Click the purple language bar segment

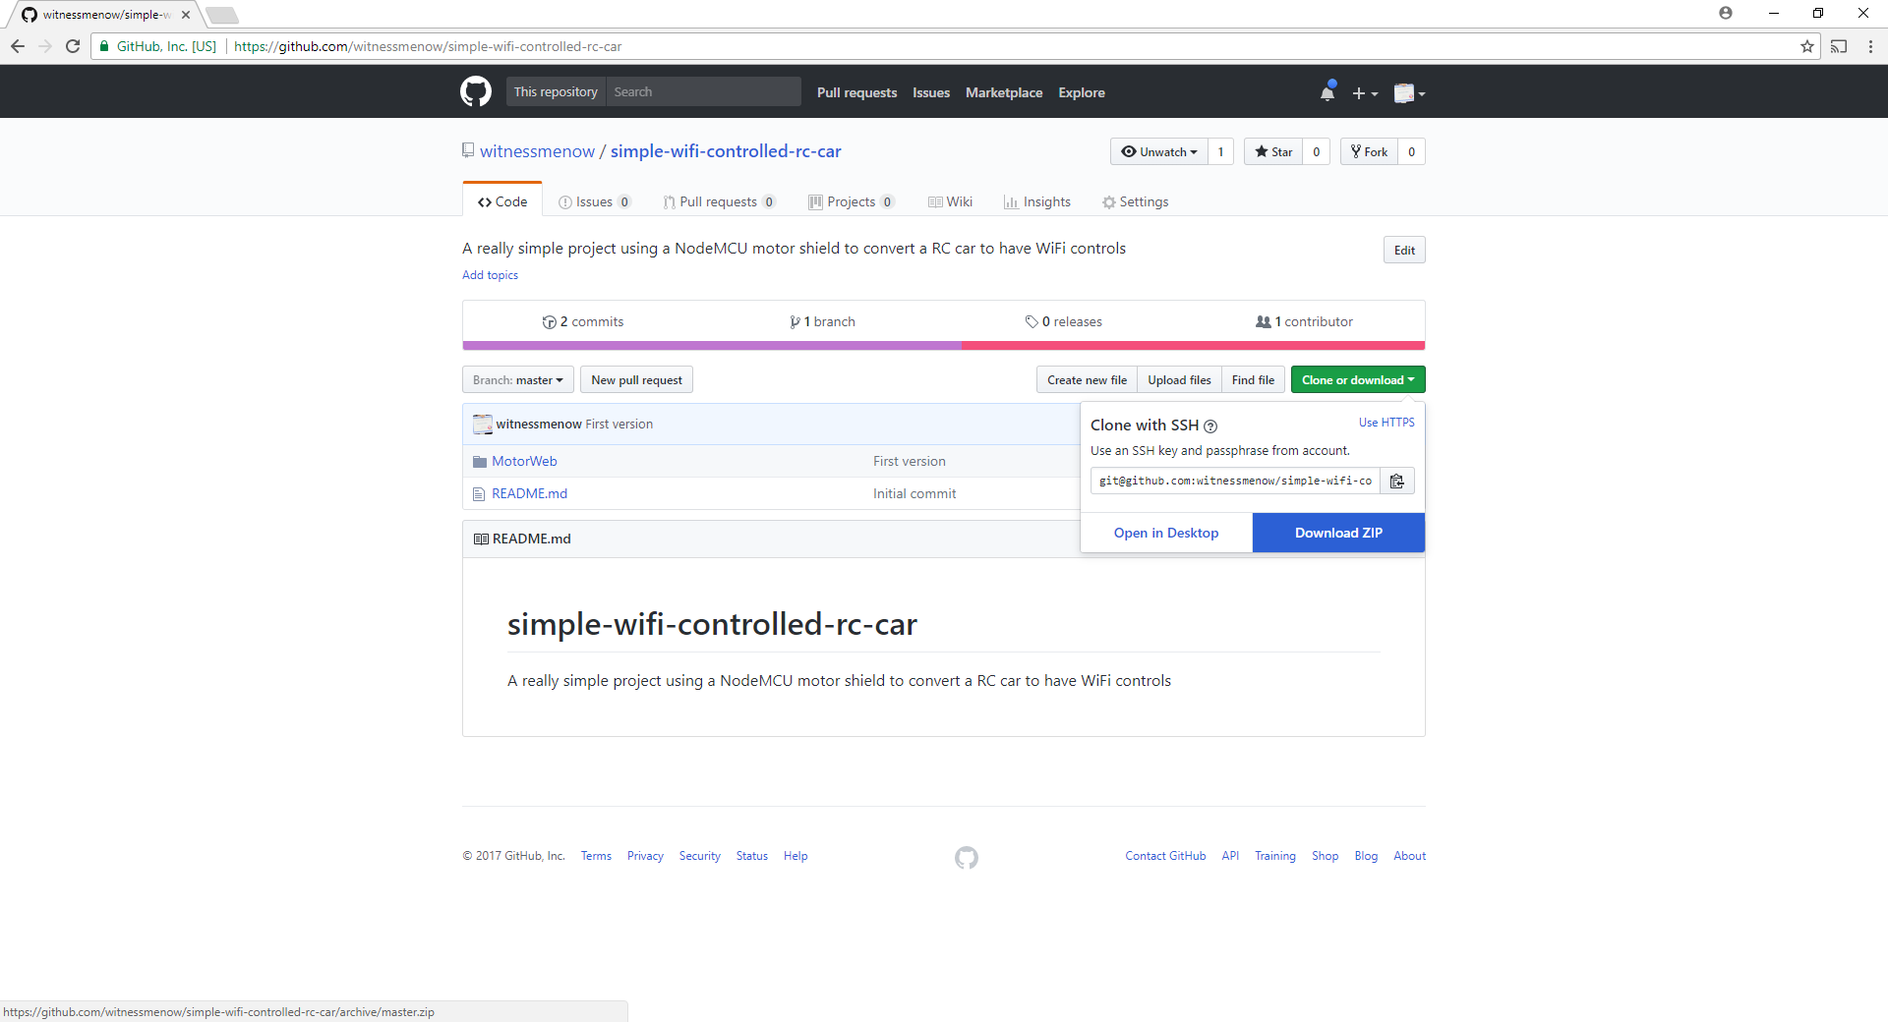pyautogui.click(x=712, y=346)
